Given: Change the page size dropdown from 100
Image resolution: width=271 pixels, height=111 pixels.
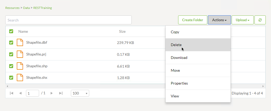Looking at the screenshot, I should 80,93.
